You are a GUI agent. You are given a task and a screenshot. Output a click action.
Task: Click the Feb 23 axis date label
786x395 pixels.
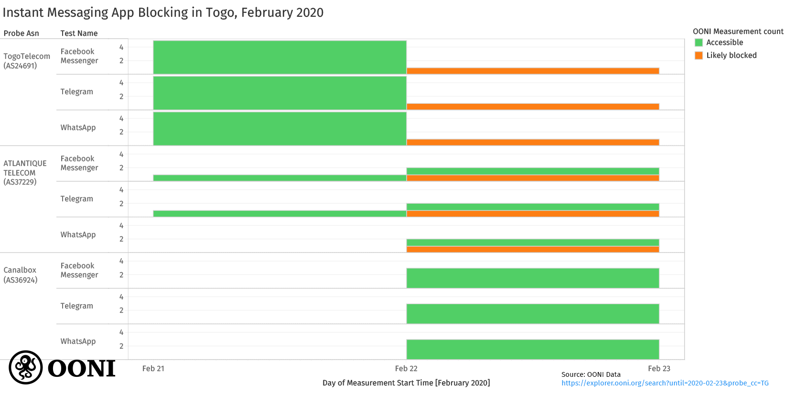pos(659,369)
